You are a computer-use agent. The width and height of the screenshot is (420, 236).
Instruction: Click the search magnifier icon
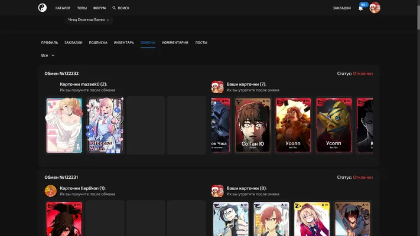[114, 8]
